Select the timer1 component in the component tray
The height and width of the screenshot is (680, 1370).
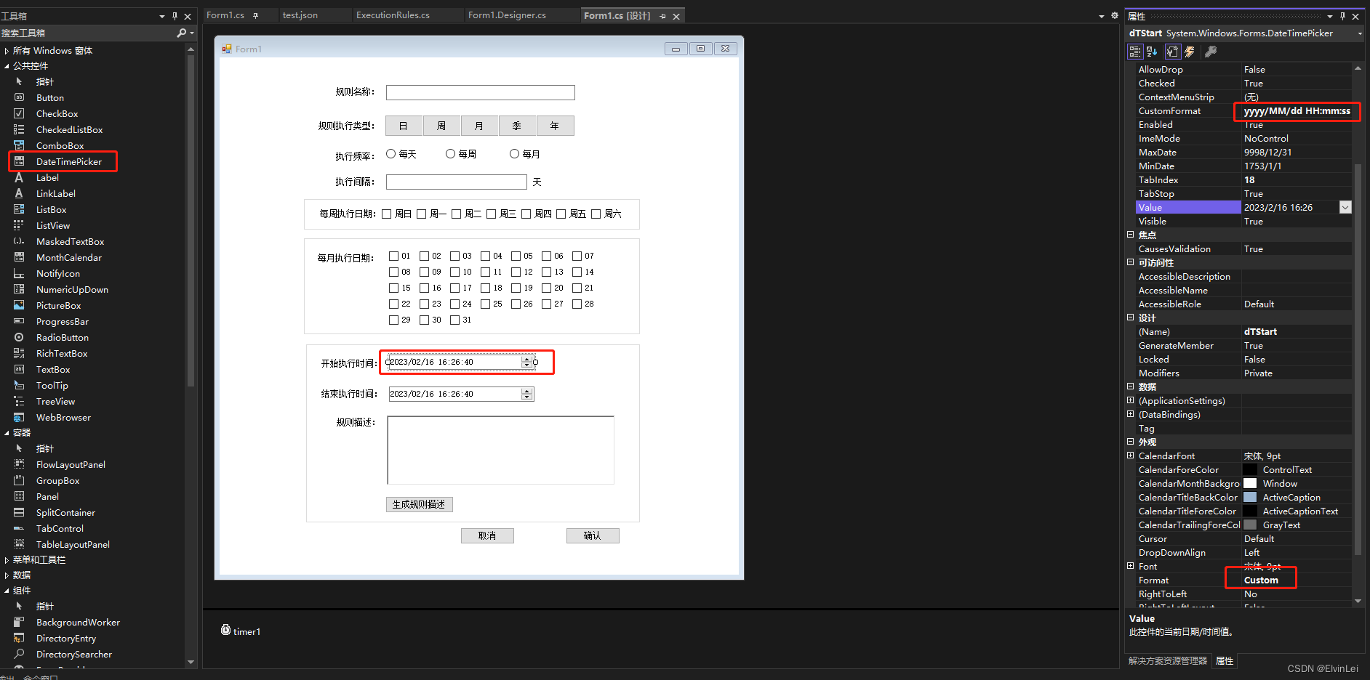point(246,631)
